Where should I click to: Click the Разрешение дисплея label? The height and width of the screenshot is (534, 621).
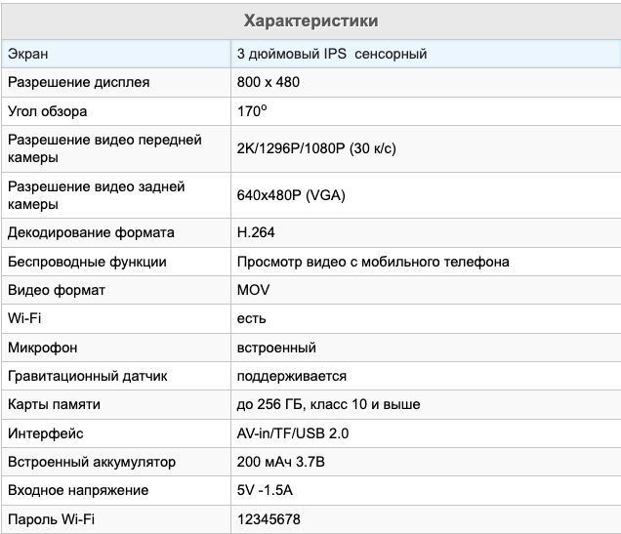[79, 82]
